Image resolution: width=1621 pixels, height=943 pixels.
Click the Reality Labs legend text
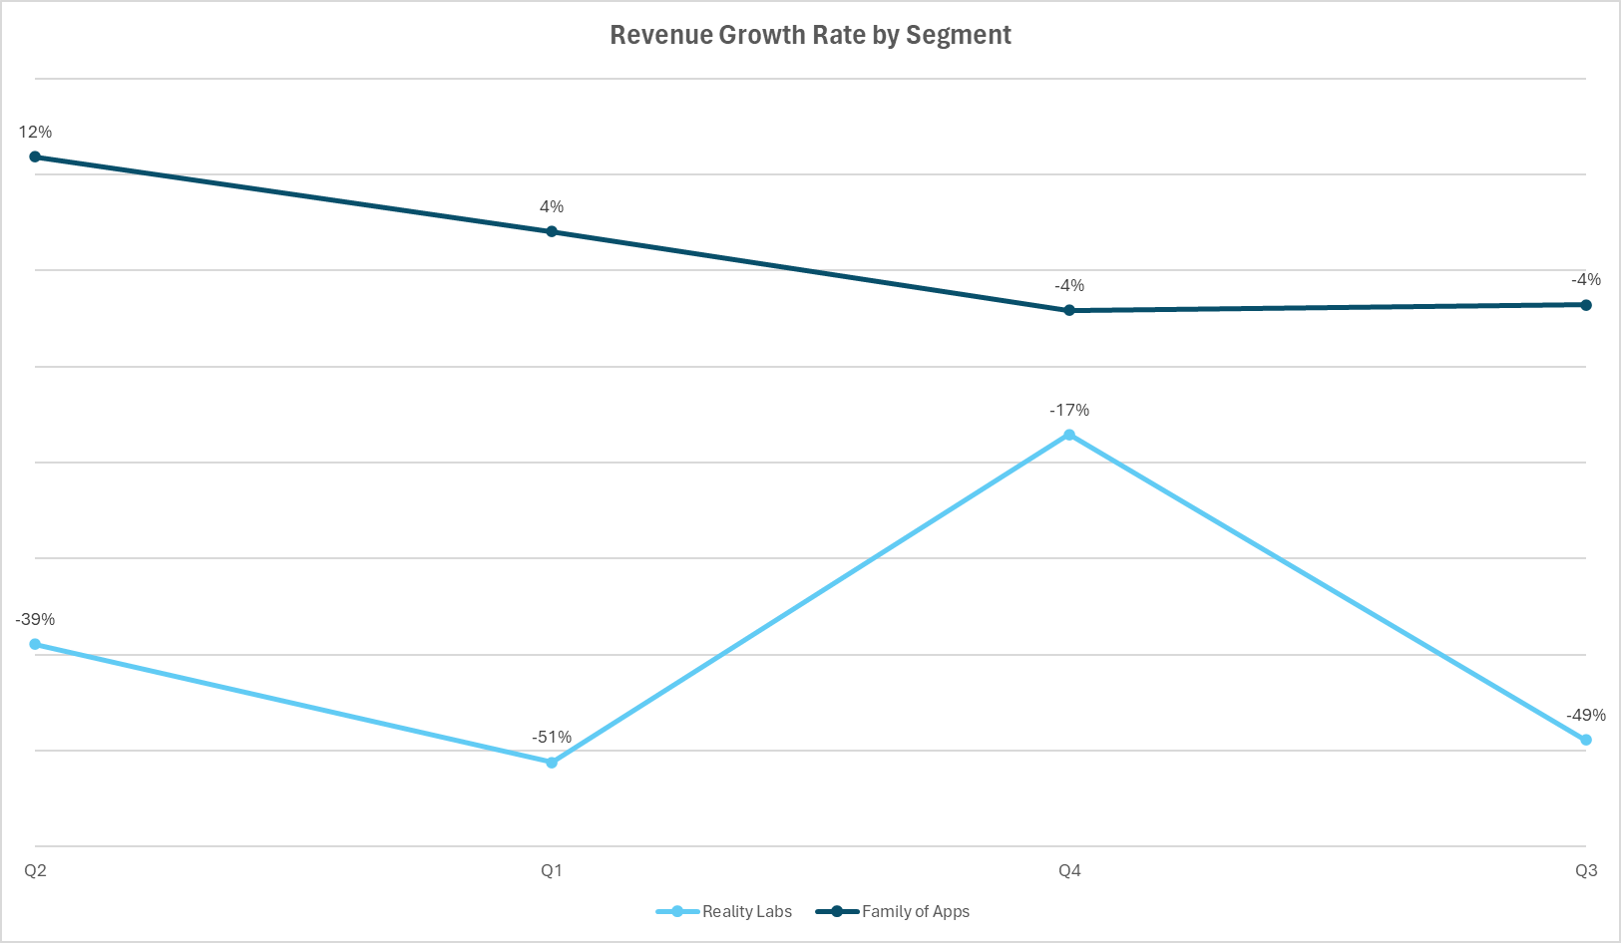click(745, 911)
